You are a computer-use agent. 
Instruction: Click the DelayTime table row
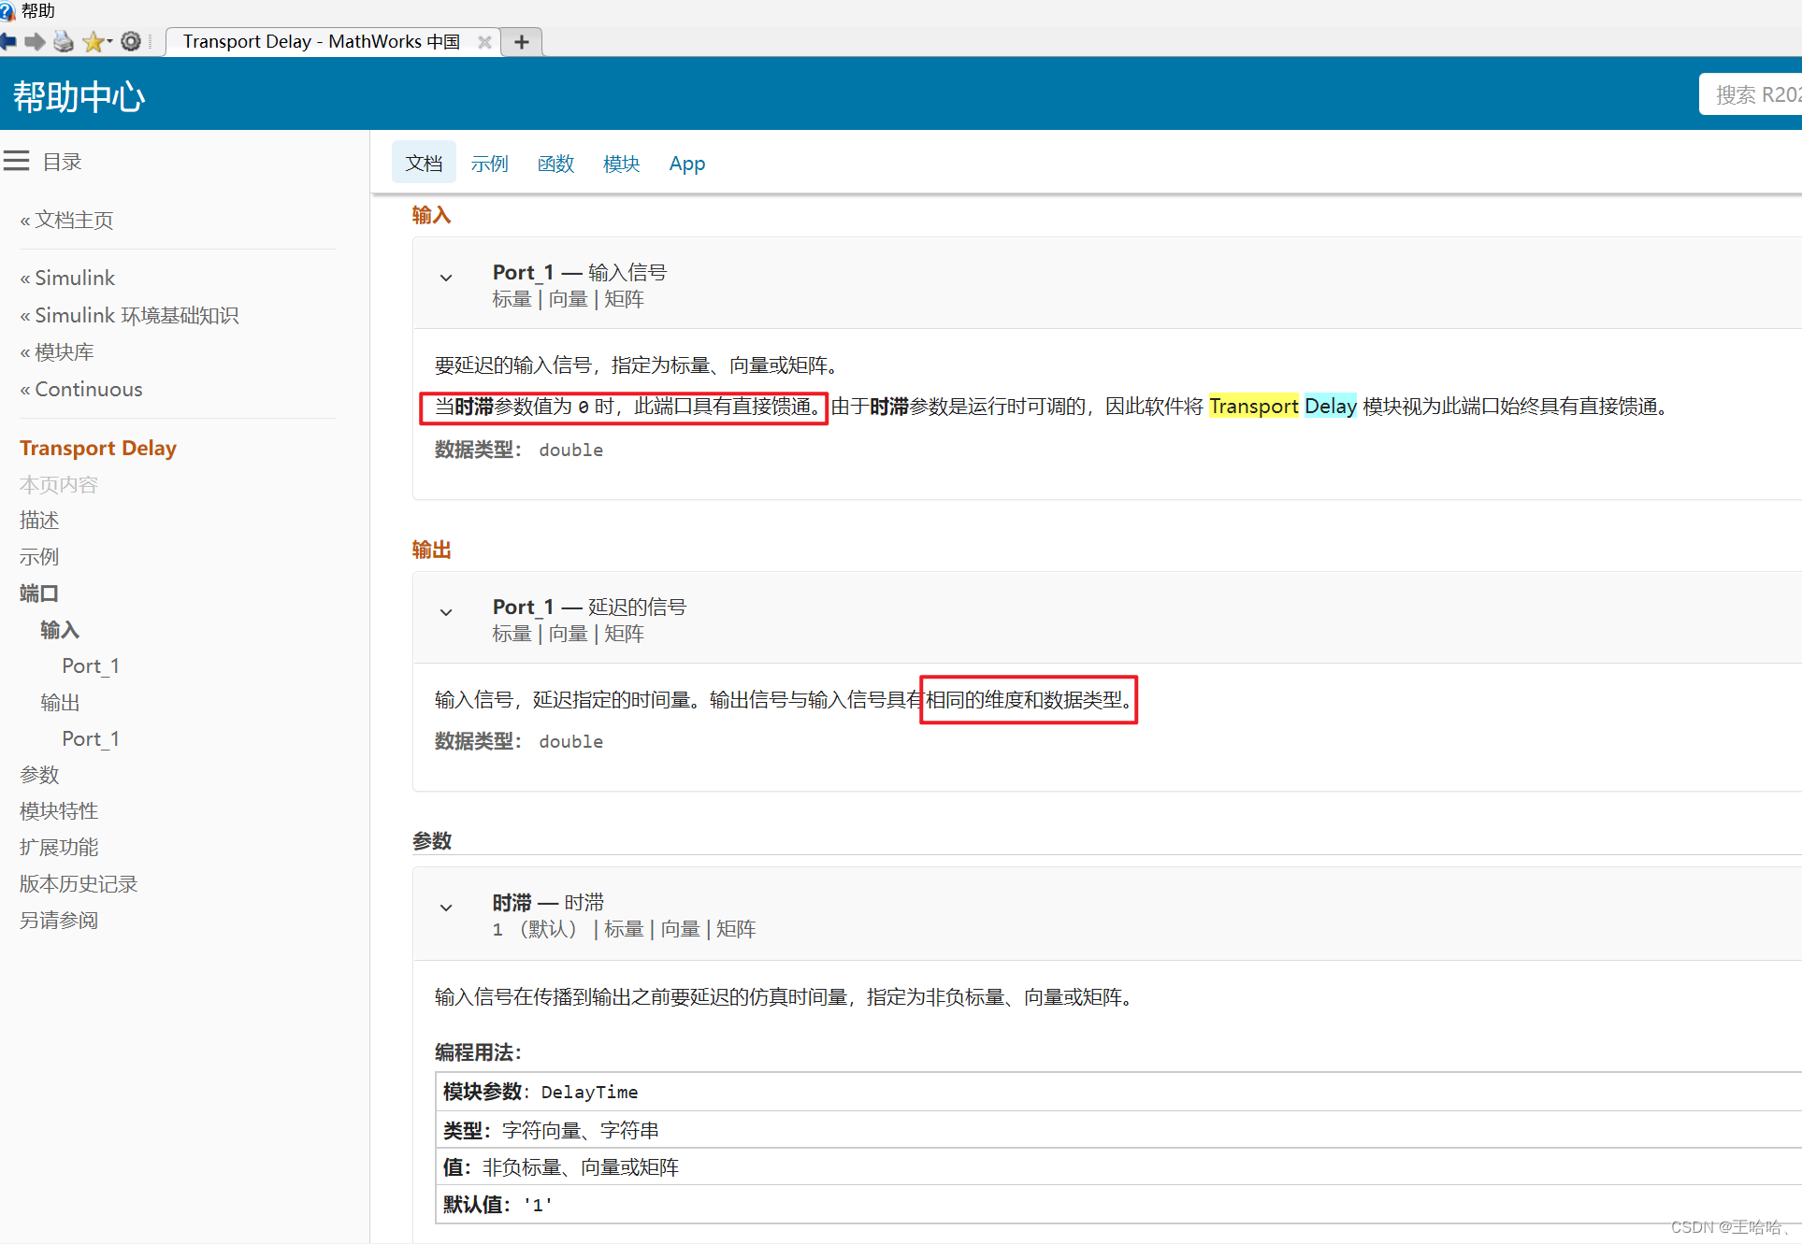[x=1118, y=1092]
